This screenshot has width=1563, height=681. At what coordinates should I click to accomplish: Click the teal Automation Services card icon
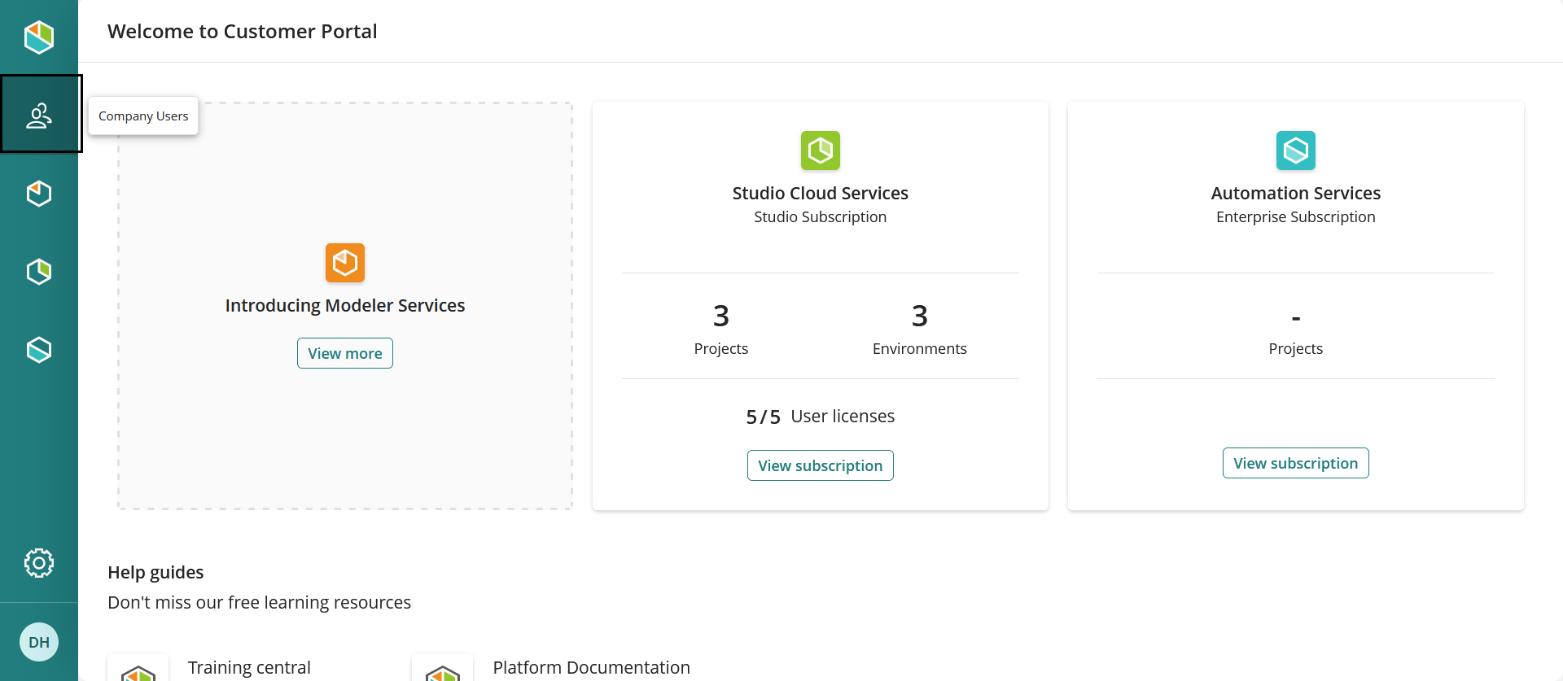tap(1295, 151)
